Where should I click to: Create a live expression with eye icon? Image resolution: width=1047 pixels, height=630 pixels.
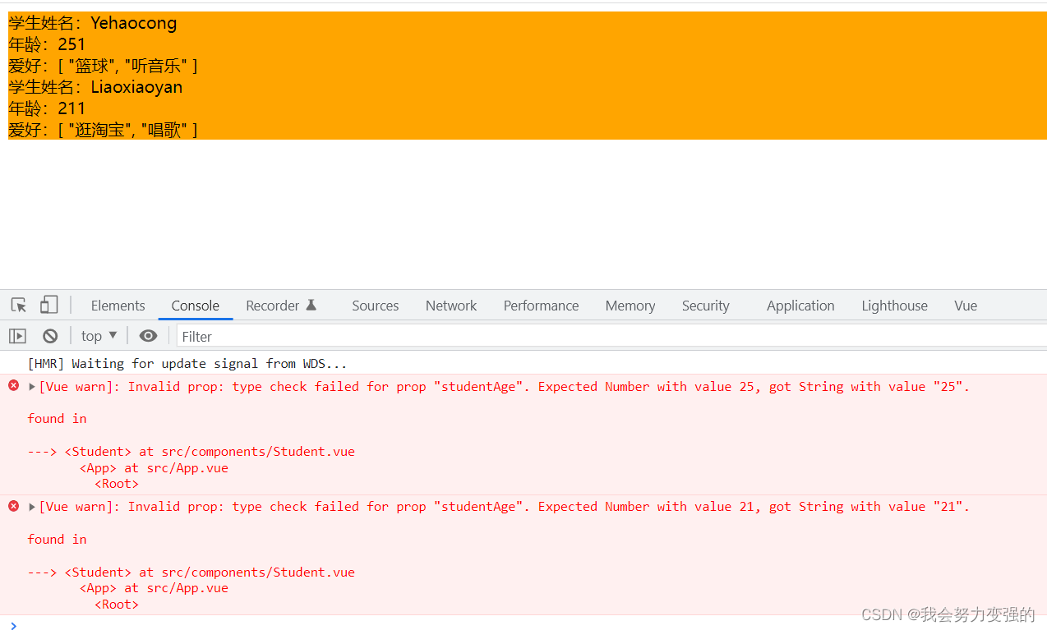[x=148, y=336]
